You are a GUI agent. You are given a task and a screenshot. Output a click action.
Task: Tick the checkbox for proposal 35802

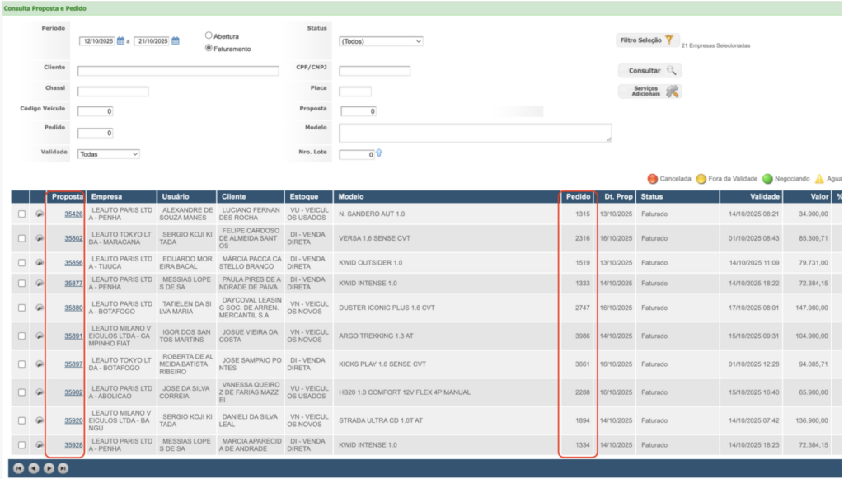click(x=21, y=238)
